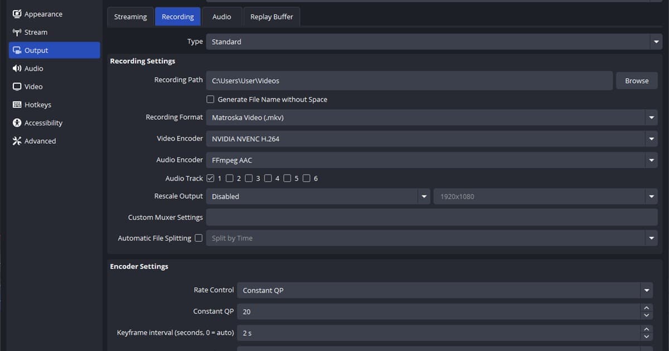
Task: Go to Stream settings label
Action: [36, 32]
